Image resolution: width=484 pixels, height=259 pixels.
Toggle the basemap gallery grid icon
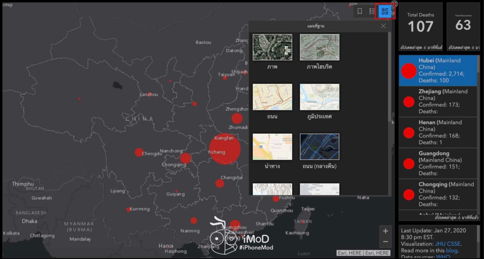point(385,12)
